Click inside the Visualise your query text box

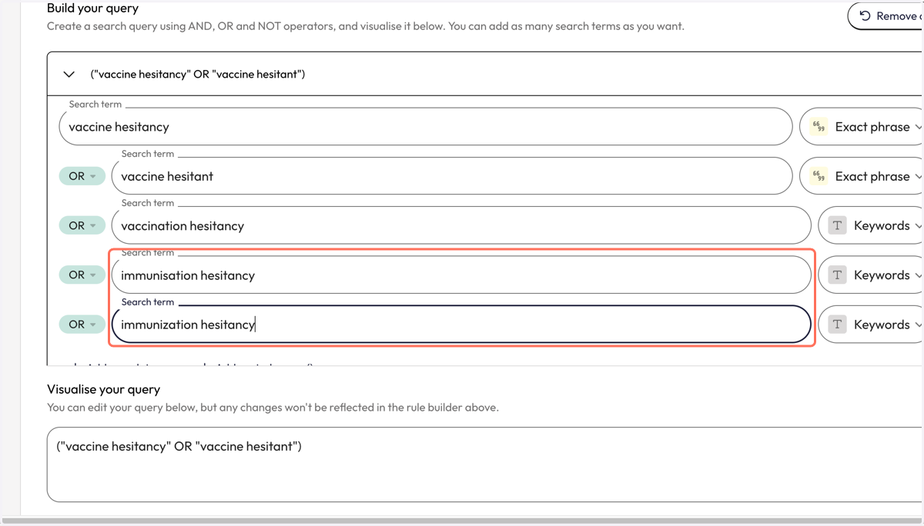tap(485, 465)
